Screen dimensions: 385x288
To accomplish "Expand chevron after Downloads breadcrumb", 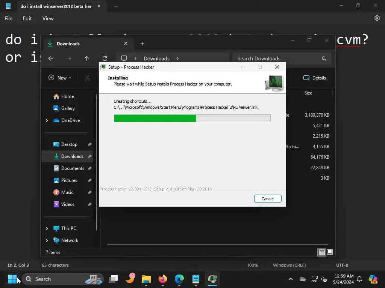I will point(177,58).
